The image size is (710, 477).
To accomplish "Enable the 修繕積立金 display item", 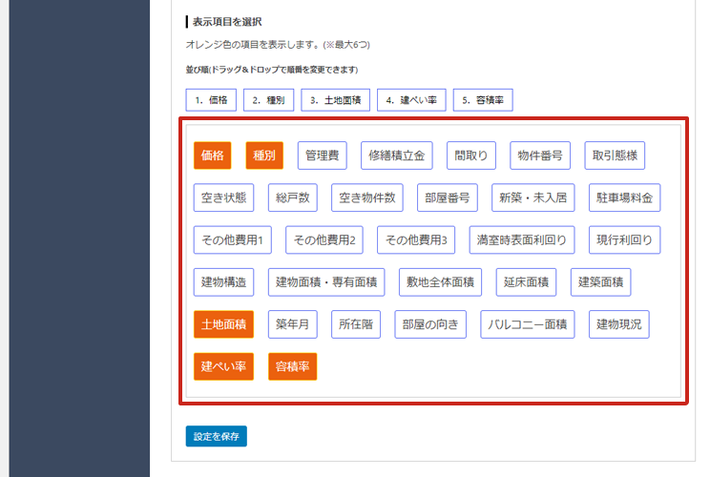I will (396, 156).
